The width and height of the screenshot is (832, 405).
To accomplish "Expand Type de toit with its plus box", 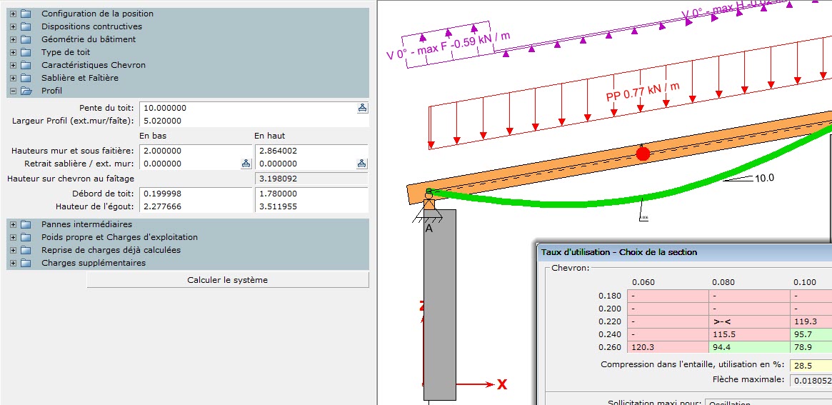I will (x=13, y=52).
